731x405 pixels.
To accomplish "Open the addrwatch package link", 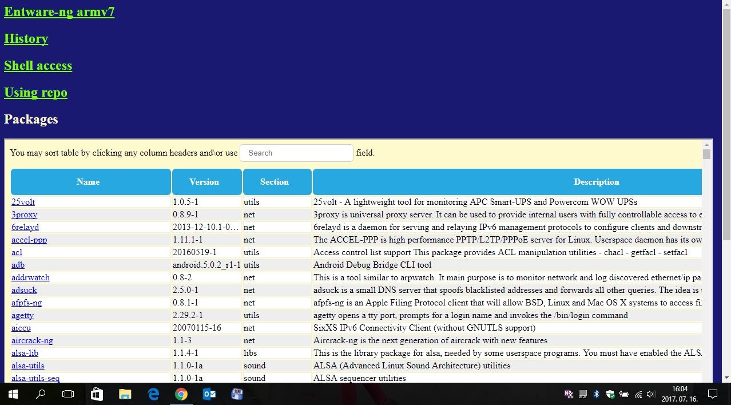I will [30, 277].
